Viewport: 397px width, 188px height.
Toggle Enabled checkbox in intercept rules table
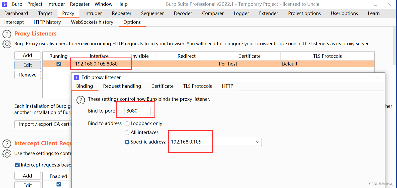(x=59, y=184)
